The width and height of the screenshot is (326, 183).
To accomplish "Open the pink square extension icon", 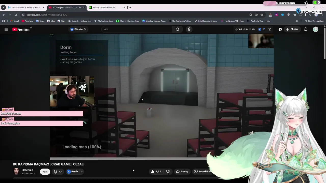I will click(277, 15).
